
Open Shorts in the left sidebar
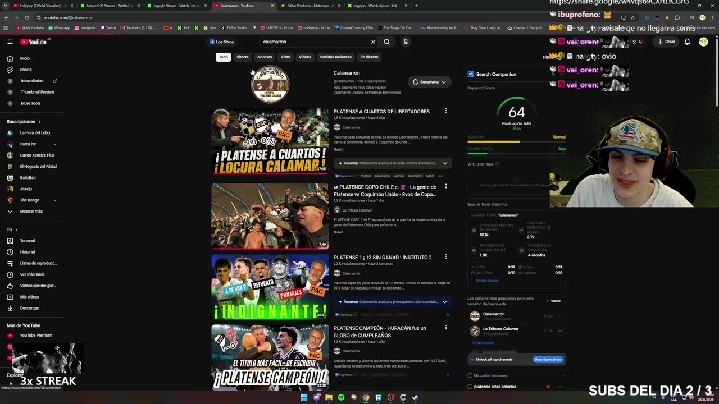[26, 70]
